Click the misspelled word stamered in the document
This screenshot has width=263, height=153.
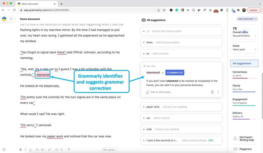coord(43,75)
